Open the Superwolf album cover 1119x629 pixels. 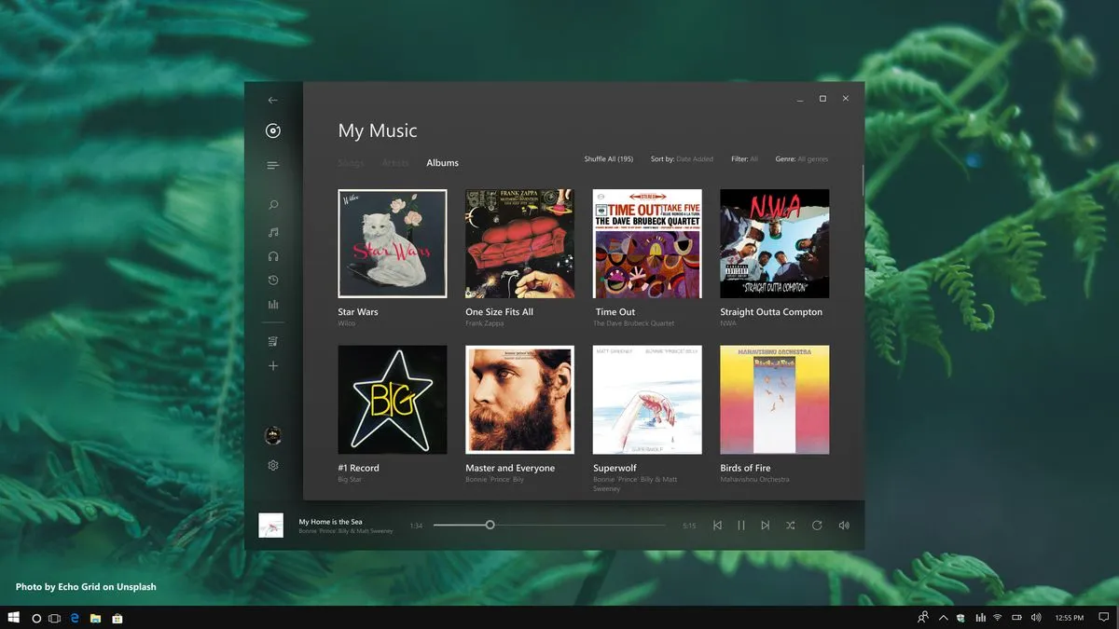coord(647,400)
